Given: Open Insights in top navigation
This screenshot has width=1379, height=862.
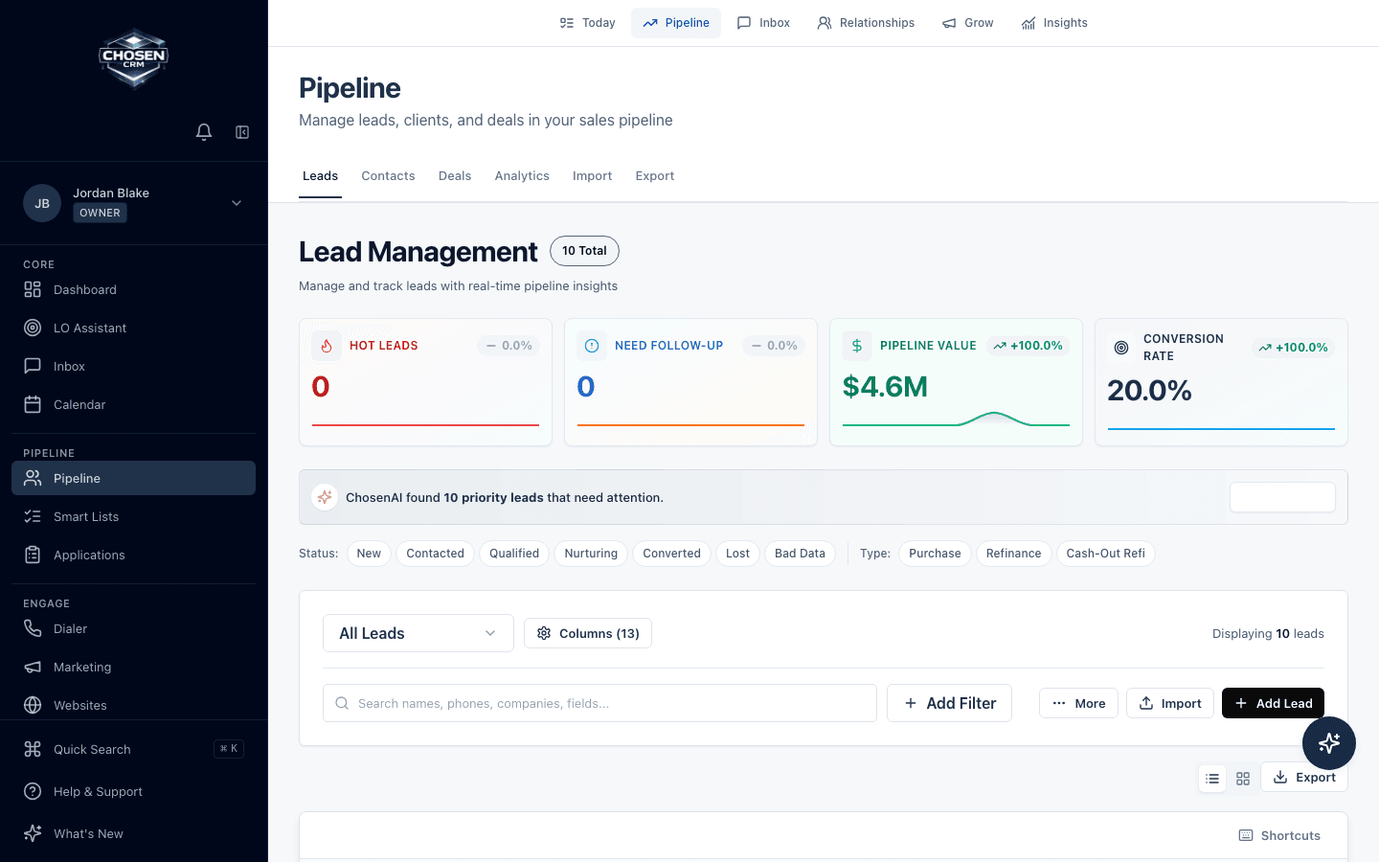Looking at the screenshot, I should click(x=1054, y=23).
